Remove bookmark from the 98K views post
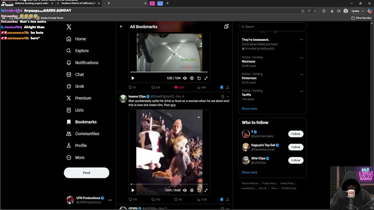This screenshot has width=374, height=210. [x=221, y=87]
